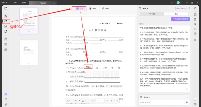Click the zoom out minus button
The image size is (201, 107).
(69, 101)
